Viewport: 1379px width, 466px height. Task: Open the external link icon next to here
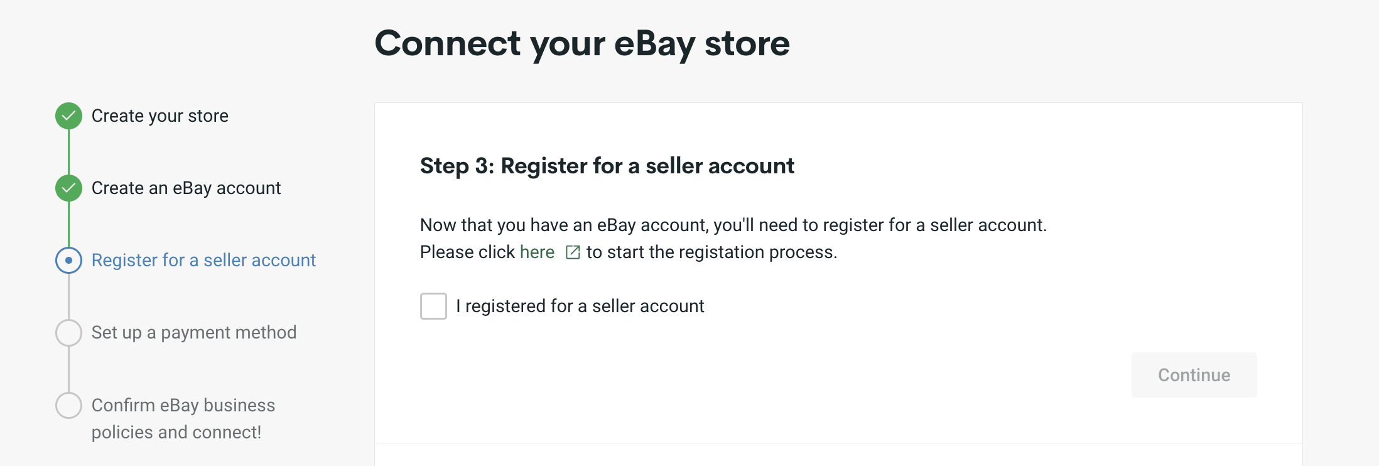click(572, 252)
